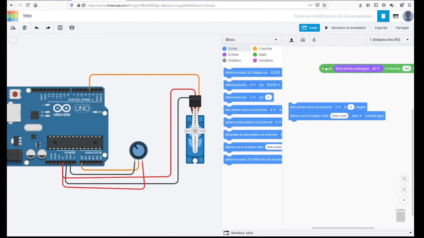Pick the 'définir le voyant LED RVB' block

point(253,160)
